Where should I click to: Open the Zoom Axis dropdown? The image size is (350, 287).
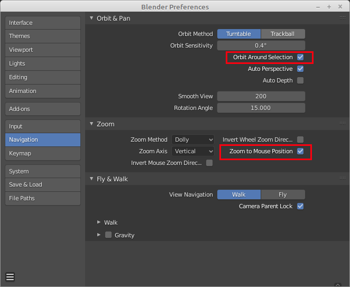[193, 151]
